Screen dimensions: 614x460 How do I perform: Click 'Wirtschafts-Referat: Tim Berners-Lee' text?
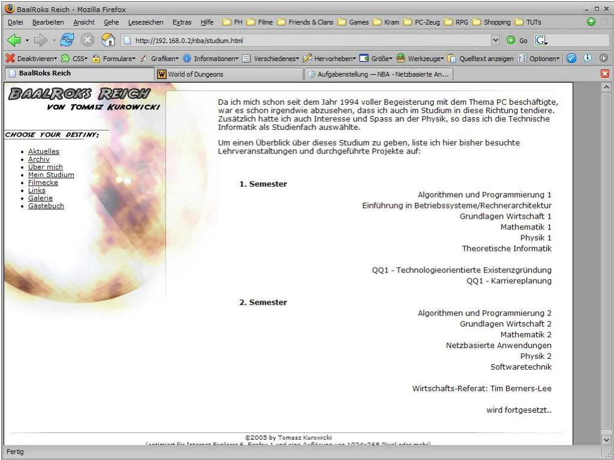(481, 388)
